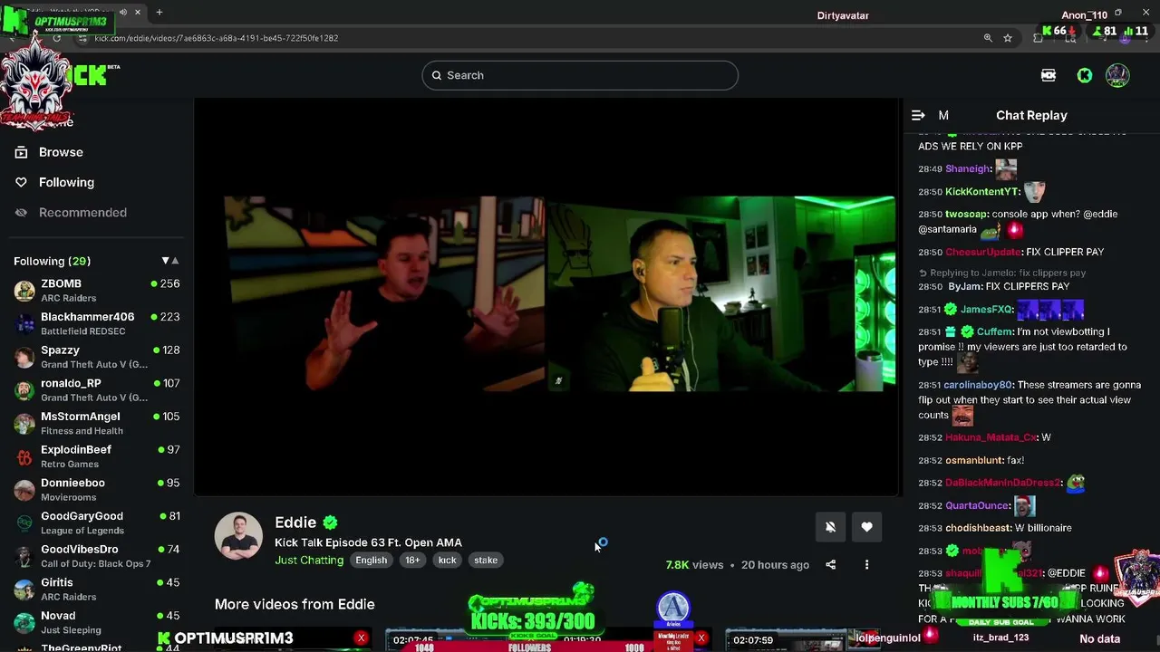The height and width of the screenshot is (652, 1160).
Task: Click KickKontentYT username in chat
Action: pyautogui.click(x=981, y=191)
